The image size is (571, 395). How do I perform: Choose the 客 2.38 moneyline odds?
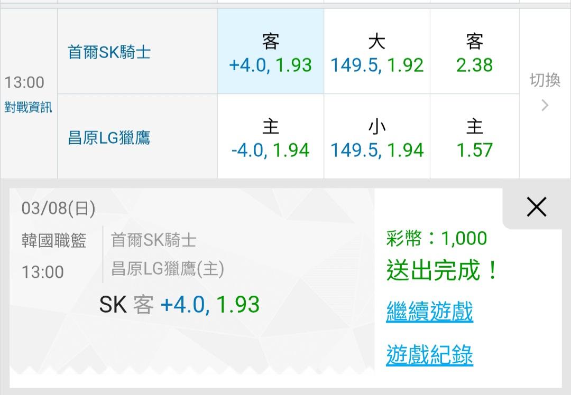point(474,53)
